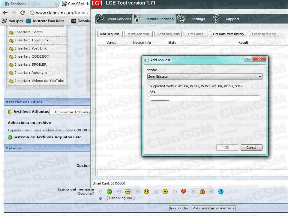Screen dimensions: 288x216
Task: Click Administrar Archivos Adjuntos button
Action: [70, 112]
